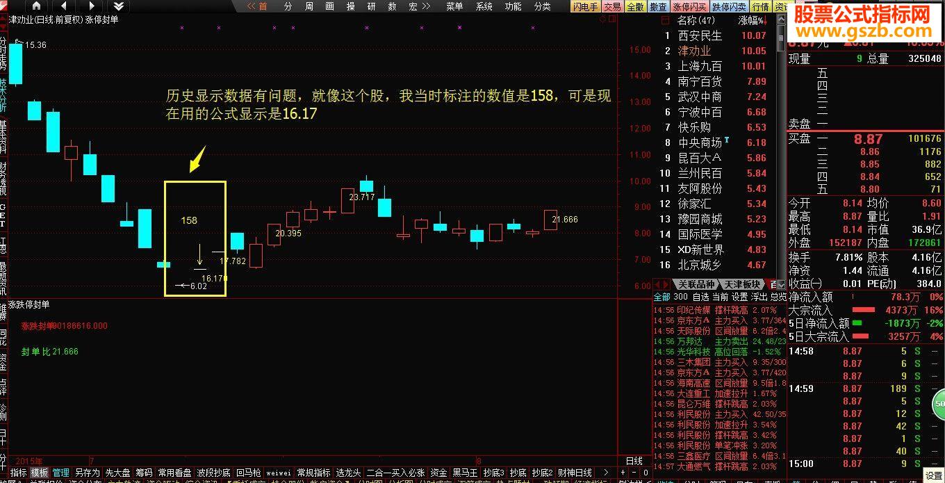Click the 另存为 save-as tab
945x483 pixels.
(87, 473)
